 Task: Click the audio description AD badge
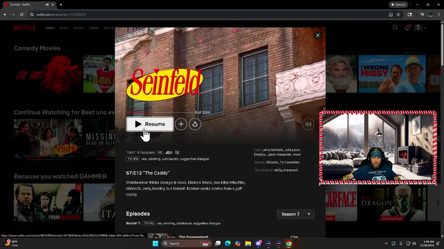[169, 153]
